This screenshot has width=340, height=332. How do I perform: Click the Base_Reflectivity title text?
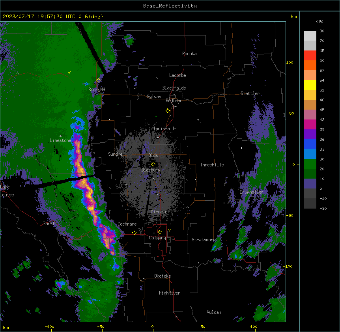click(x=170, y=6)
